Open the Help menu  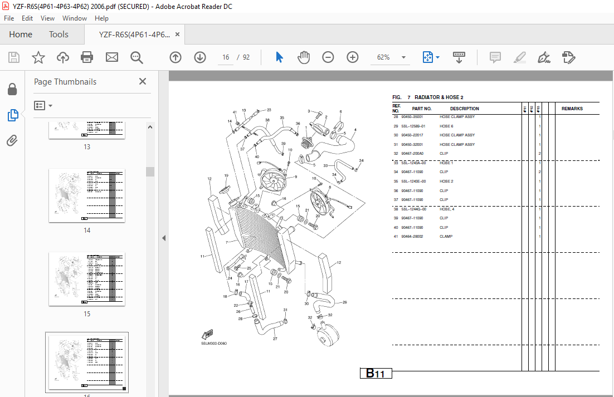101,18
